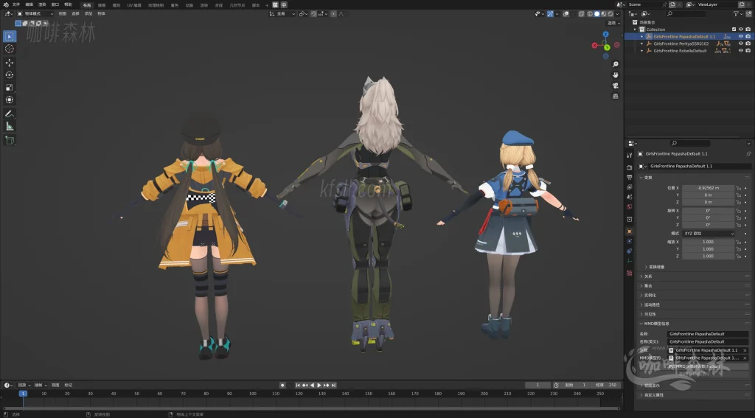This screenshot has width=755, height=418.
Task: Toggle camera view icon in viewport
Action: tap(616, 86)
